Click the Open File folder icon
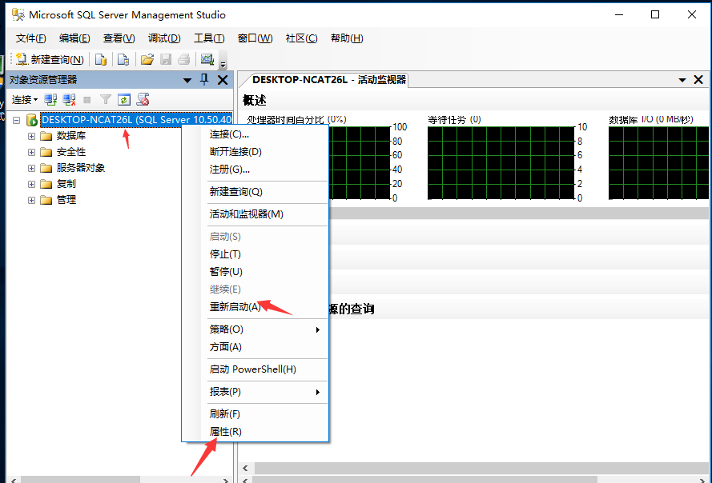712x483 pixels. click(x=147, y=59)
